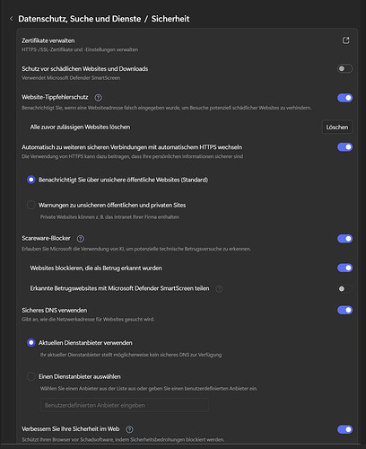Turn off Verbessern Sie Ihre Sicherheit im Web
Screen dimensions: 366x449
pos(344,429)
